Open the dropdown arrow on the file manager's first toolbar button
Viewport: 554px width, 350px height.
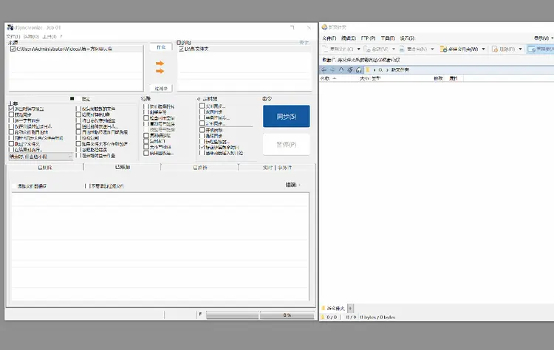tap(359, 49)
